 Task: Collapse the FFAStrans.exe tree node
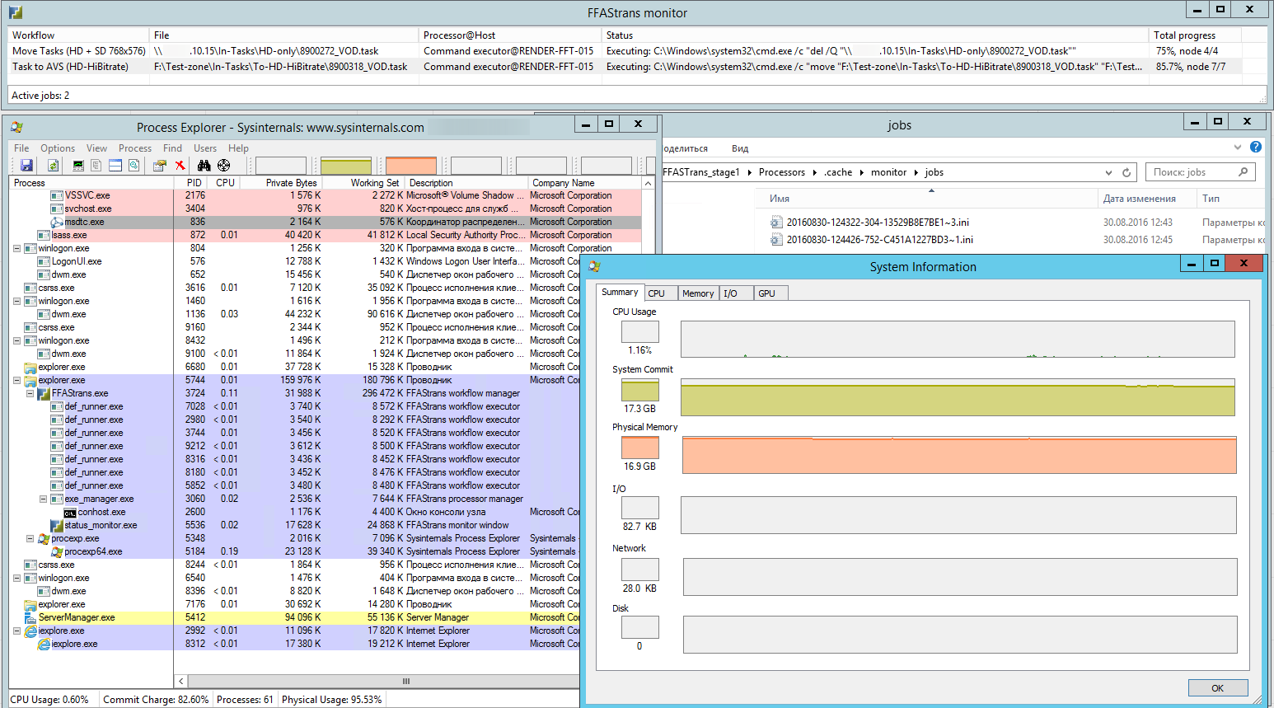30,393
